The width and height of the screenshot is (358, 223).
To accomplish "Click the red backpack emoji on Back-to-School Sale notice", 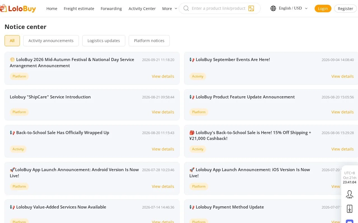I will 192,133.
